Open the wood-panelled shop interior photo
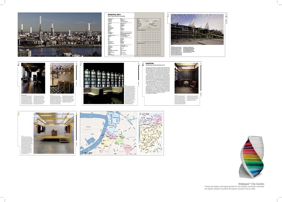The width and height of the screenshot is (282, 202). pyautogui.click(x=187, y=78)
